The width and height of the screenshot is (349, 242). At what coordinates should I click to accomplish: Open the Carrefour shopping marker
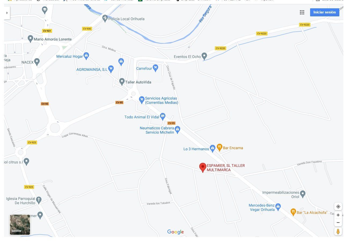155,68
